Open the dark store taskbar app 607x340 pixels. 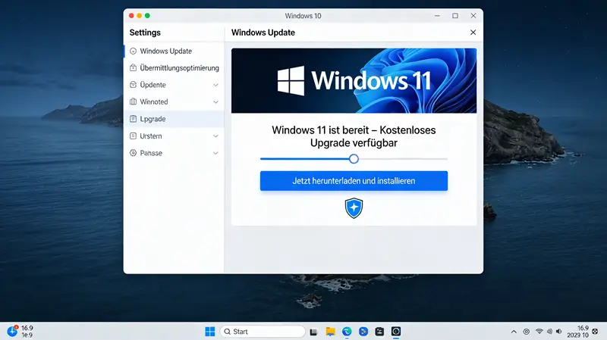click(379, 332)
